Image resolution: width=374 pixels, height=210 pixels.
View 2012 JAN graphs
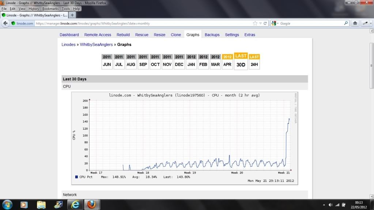[191, 62]
